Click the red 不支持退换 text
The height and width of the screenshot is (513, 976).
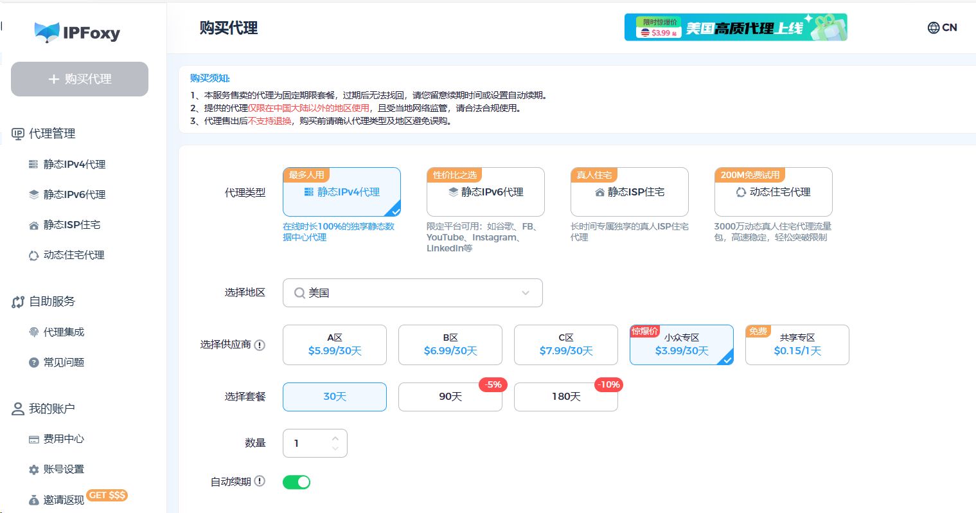(x=270, y=121)
